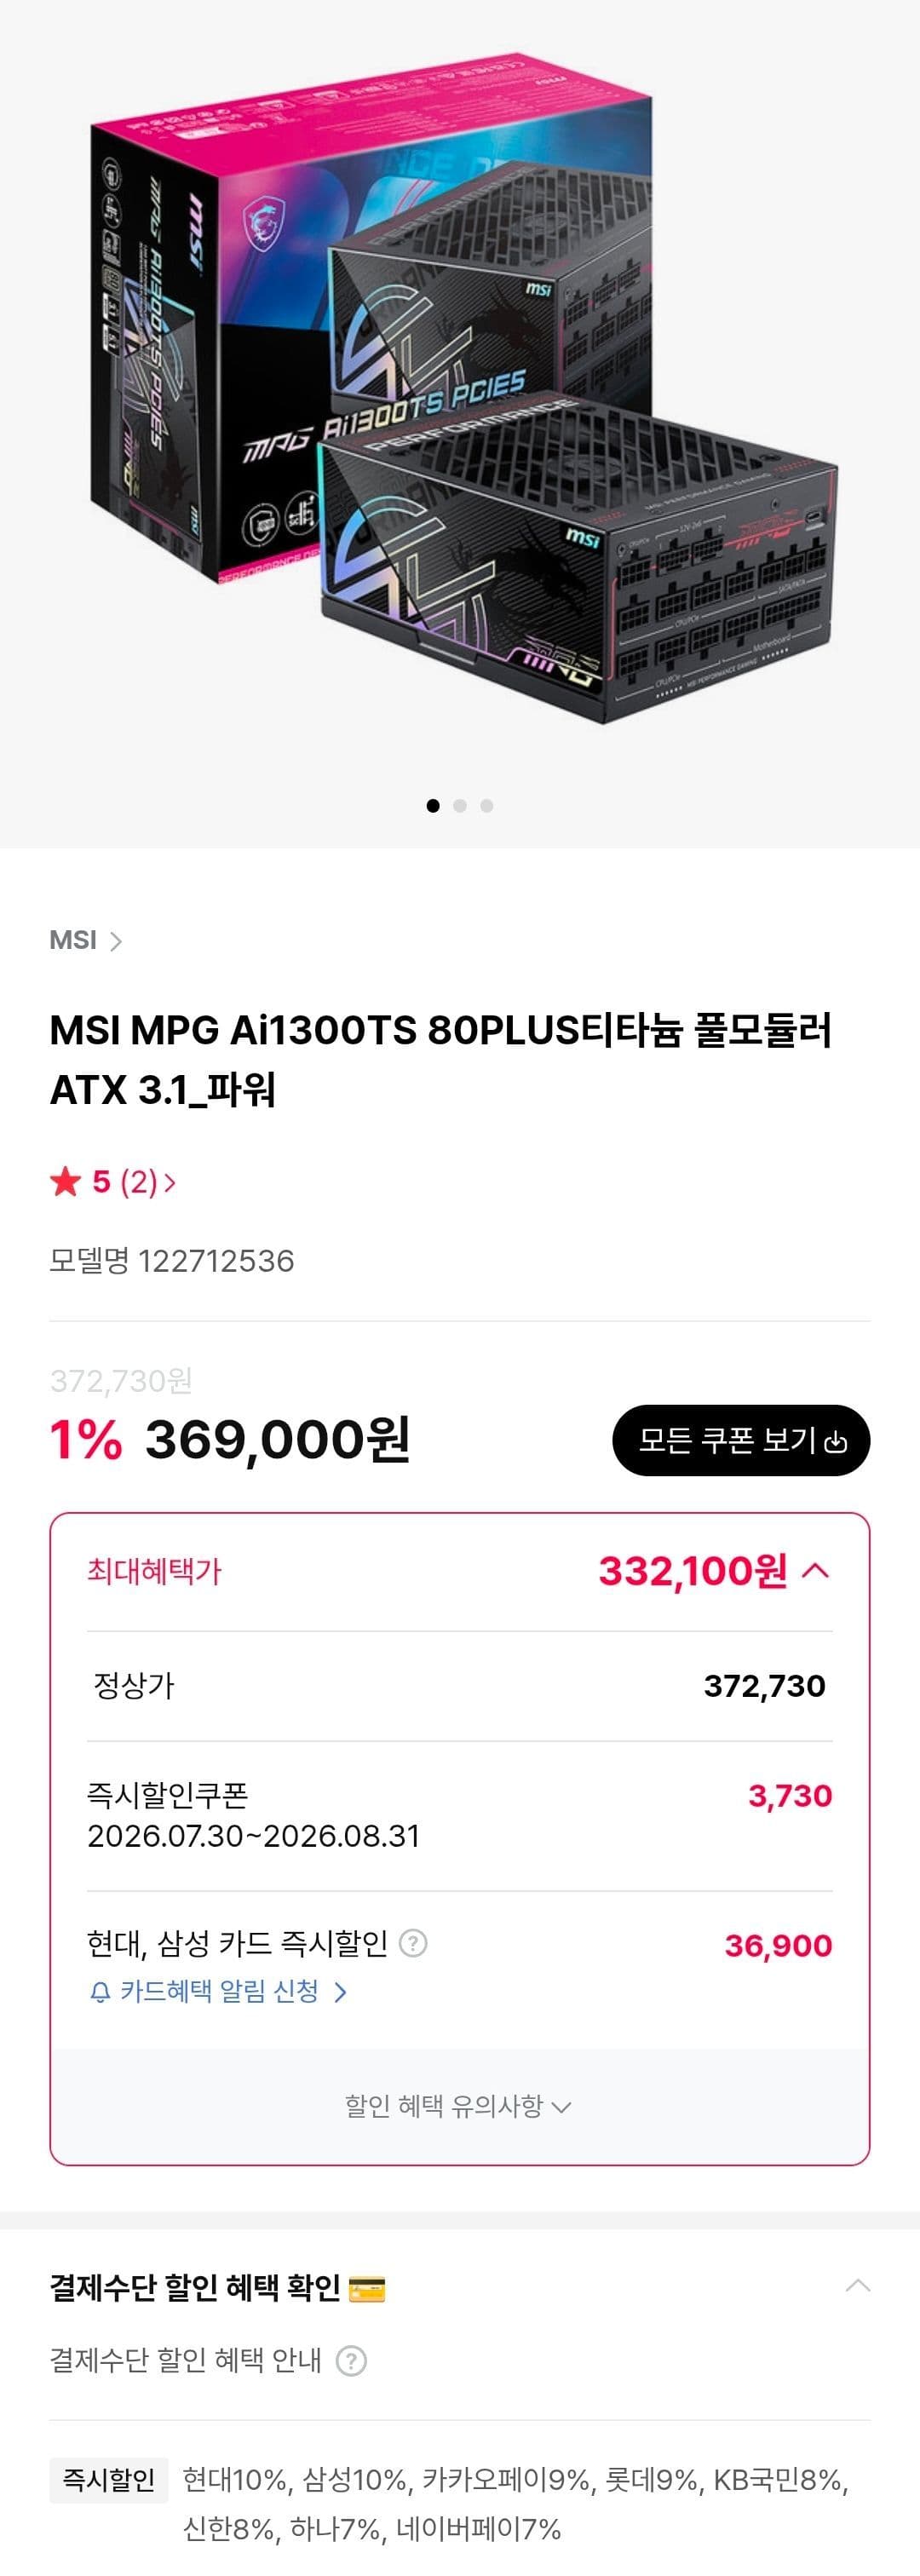The width and height of the screenshot is (920, 2576).
Task: Open the MSI brand breadcrumb
Action: point(73,941)
